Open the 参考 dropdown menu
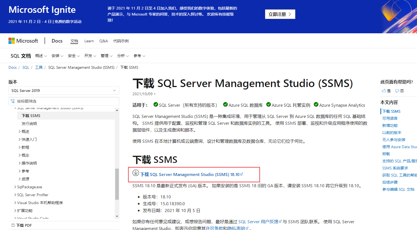417x230 pixels. (x=139, y=56)
